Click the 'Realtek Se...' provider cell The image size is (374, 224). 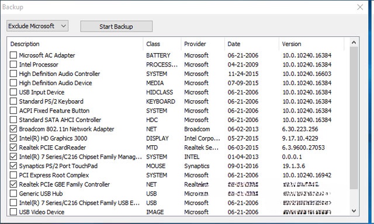pyautogui.click(x=201, y=148)
